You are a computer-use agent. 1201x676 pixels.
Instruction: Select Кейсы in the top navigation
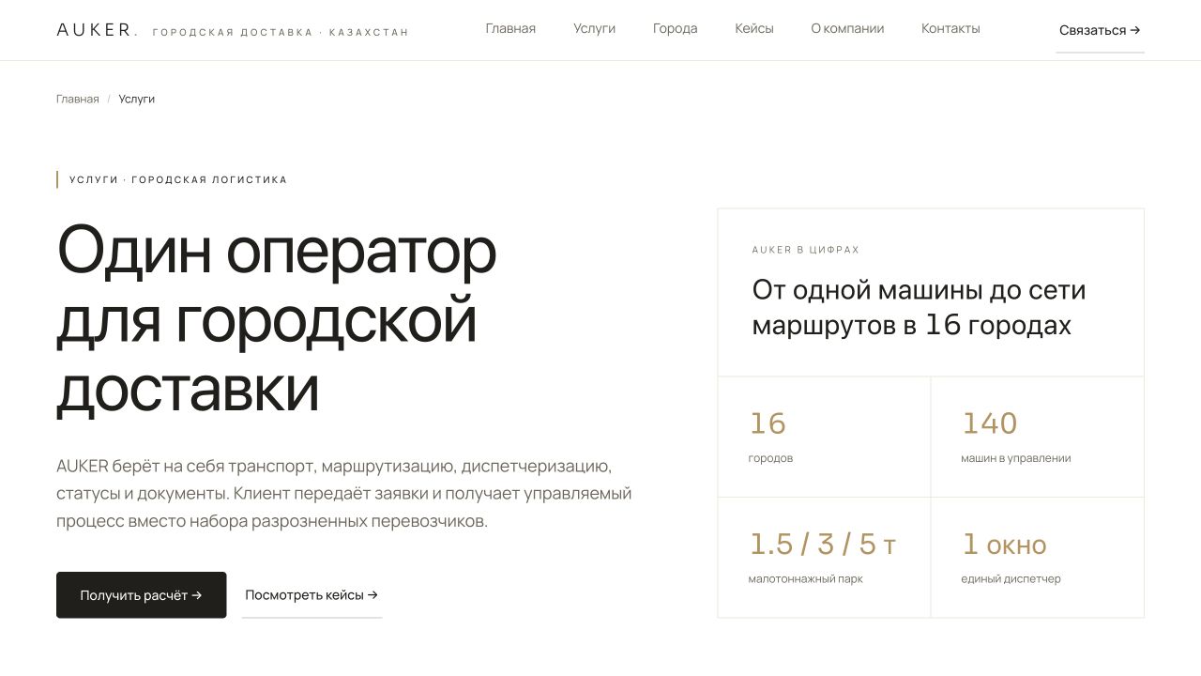[x=754, y=28]
